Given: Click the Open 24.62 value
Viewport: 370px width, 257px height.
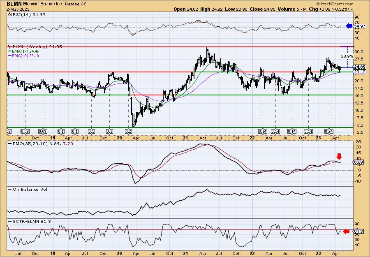Looking at the screenshot, I should coord(186,9).
